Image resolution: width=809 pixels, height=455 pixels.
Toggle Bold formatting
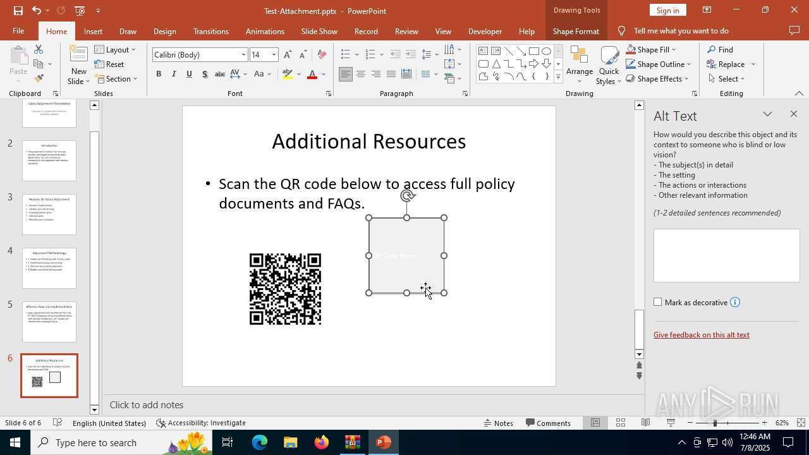tap(159, 74)
